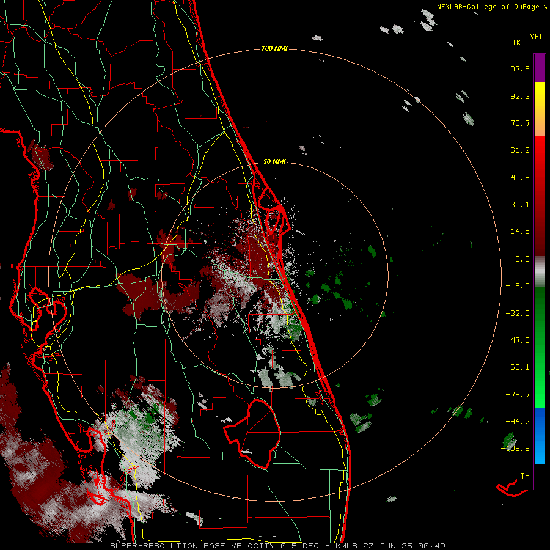Click the VEL legend title
This screenshot has width=550, height=550.
click(x=537, y=37)
